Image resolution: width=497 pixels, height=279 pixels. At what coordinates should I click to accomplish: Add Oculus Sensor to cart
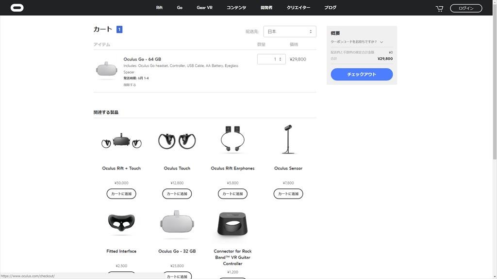(288, 194)
